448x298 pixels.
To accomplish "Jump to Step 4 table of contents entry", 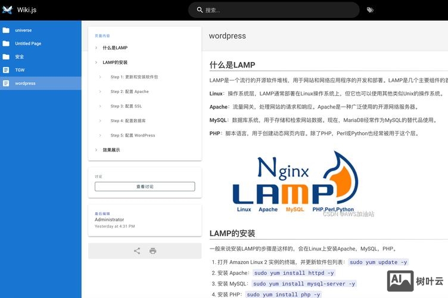I will point(128,120).
